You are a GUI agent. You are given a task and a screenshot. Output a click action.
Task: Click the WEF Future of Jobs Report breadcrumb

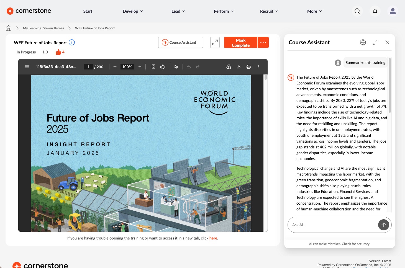pyautogui.click(x=95, y=28)
